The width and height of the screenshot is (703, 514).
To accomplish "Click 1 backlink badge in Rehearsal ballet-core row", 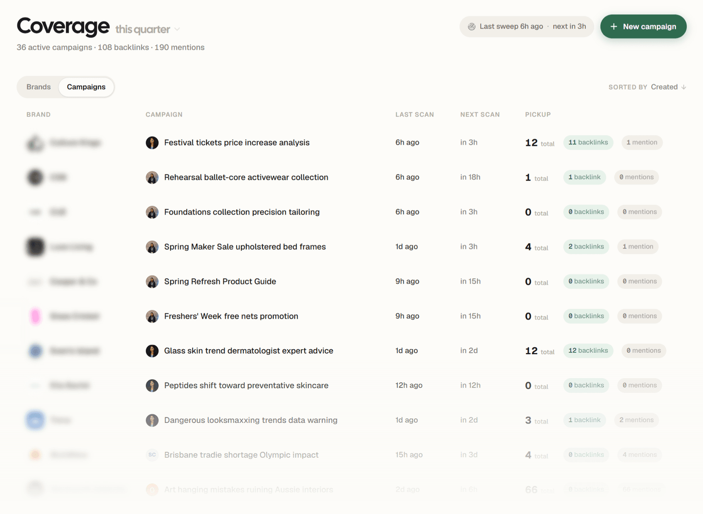I will [x=584, y=177].
